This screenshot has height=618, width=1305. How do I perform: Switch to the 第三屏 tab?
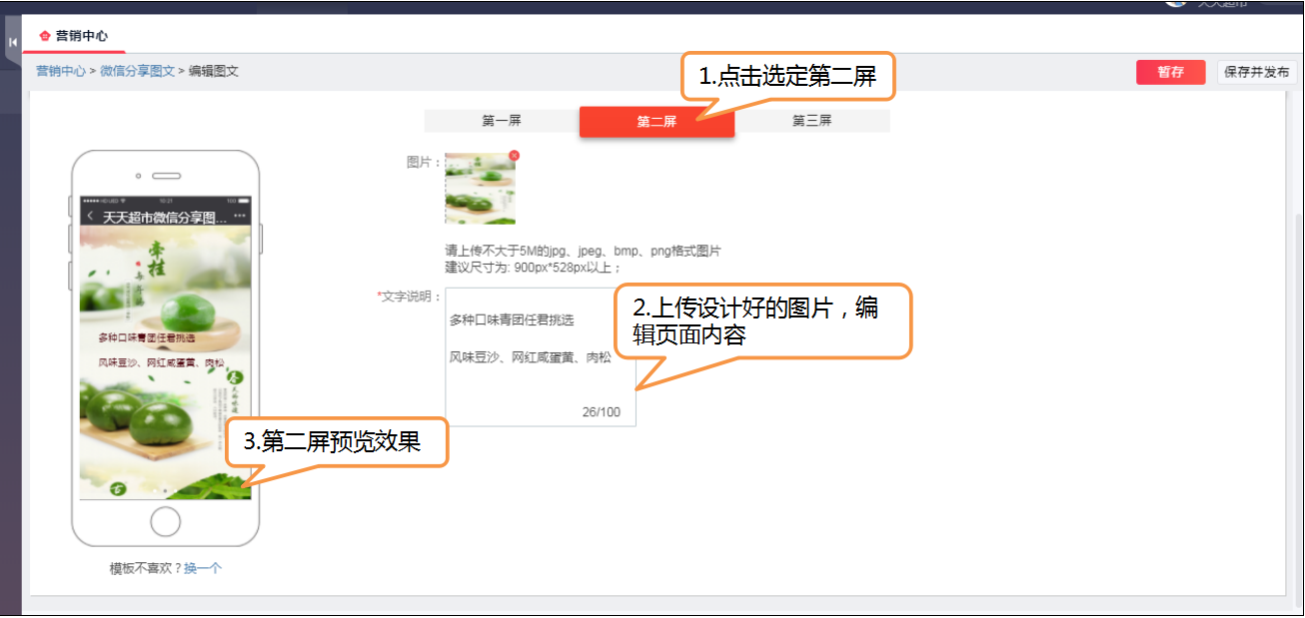pyautogui.click(x=809, y=120)
